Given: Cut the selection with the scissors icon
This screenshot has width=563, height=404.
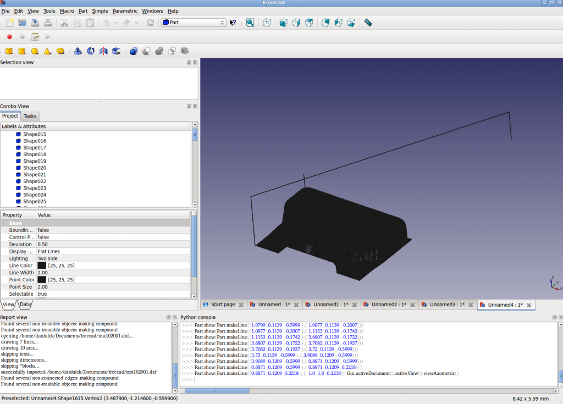Looking at the screenshot, I should coord(64,23).
